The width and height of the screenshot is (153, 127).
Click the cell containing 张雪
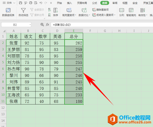(14, 43)
